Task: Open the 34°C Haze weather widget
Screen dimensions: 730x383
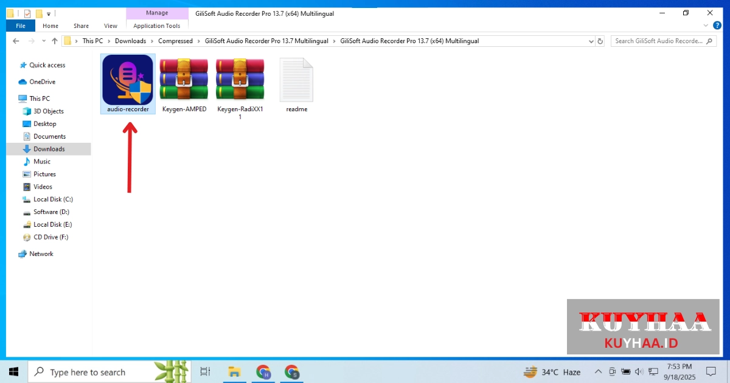Action: [552, 371]
